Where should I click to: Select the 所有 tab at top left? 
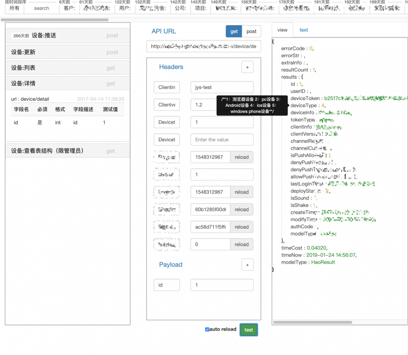[14, 8]
